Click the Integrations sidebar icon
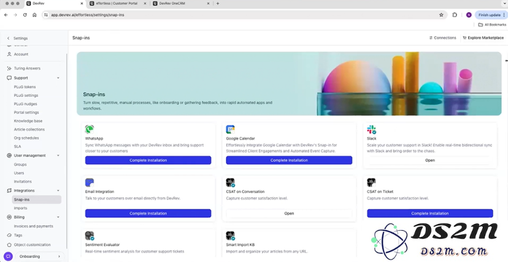The image size is (508, 262). tap(9, 190)
